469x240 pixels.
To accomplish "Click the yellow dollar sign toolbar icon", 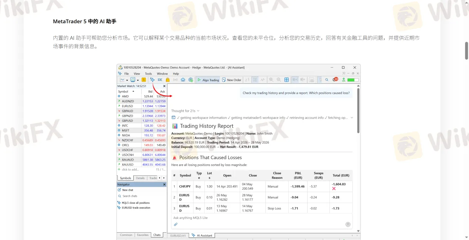I will tap(144, 80).
